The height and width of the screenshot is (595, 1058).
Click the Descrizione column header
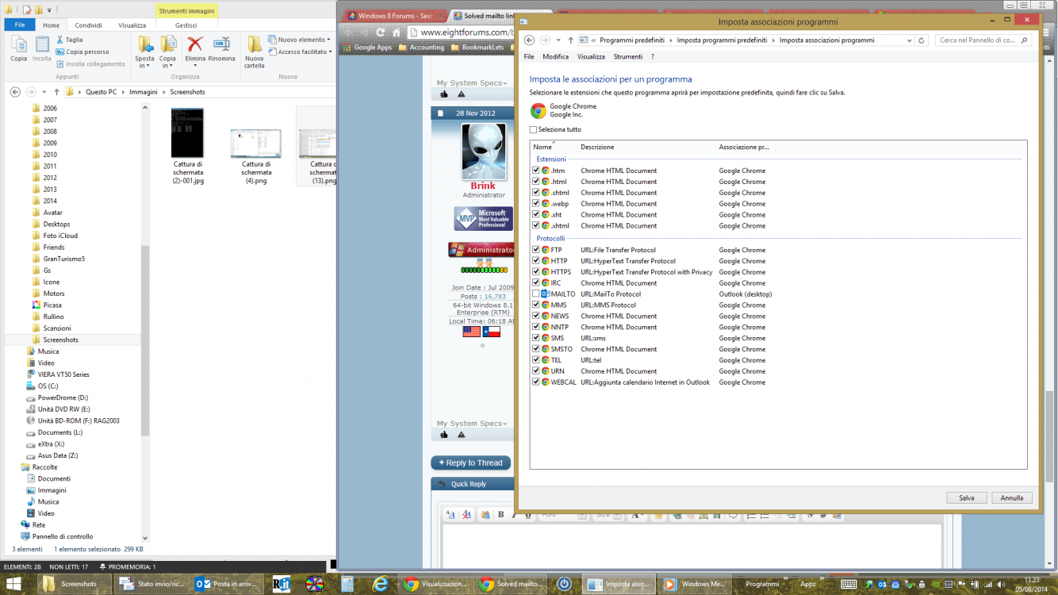[x=646, y=147]
